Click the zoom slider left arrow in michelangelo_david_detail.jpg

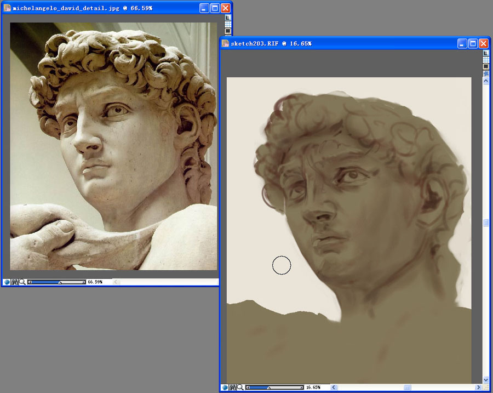[x=30, y=282]
